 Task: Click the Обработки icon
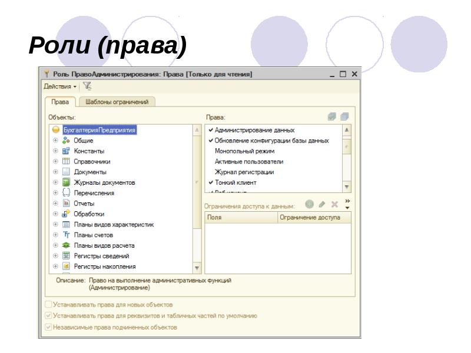coord(66,214)
